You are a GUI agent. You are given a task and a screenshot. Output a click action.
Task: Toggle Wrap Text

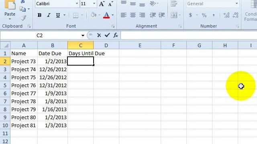click(173, 4)
